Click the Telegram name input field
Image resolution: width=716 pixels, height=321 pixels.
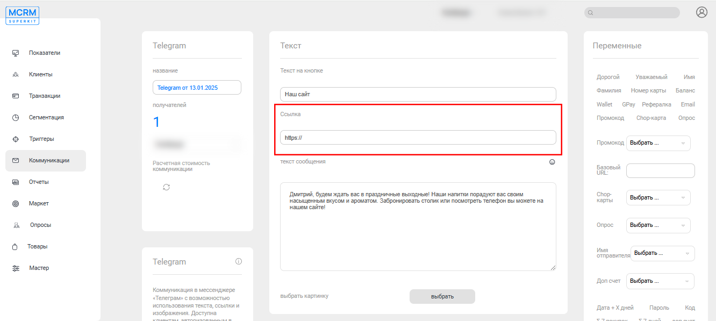[x=197, y=88]
